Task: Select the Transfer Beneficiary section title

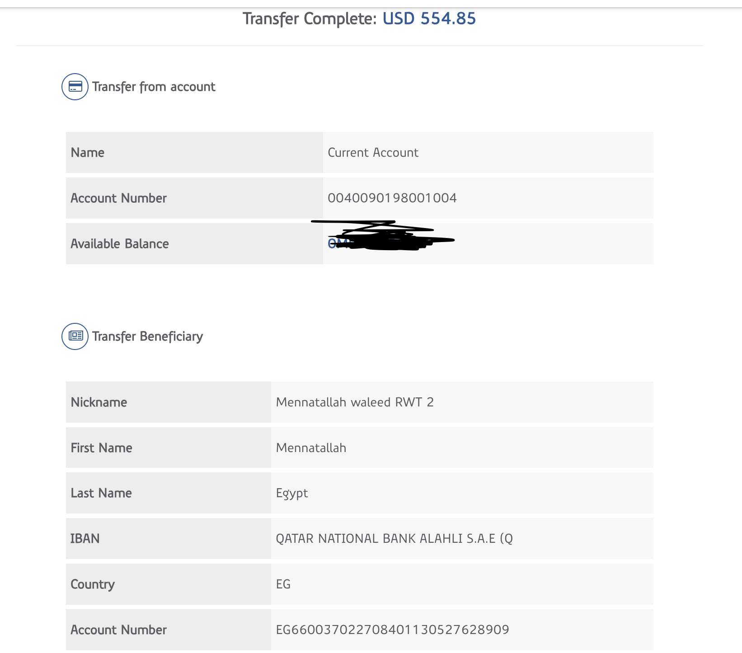Action: pos(147,336)
